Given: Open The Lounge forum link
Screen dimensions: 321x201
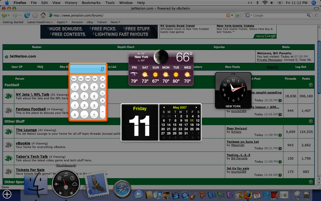Looking at the screenshot, I should coord(26,130).
